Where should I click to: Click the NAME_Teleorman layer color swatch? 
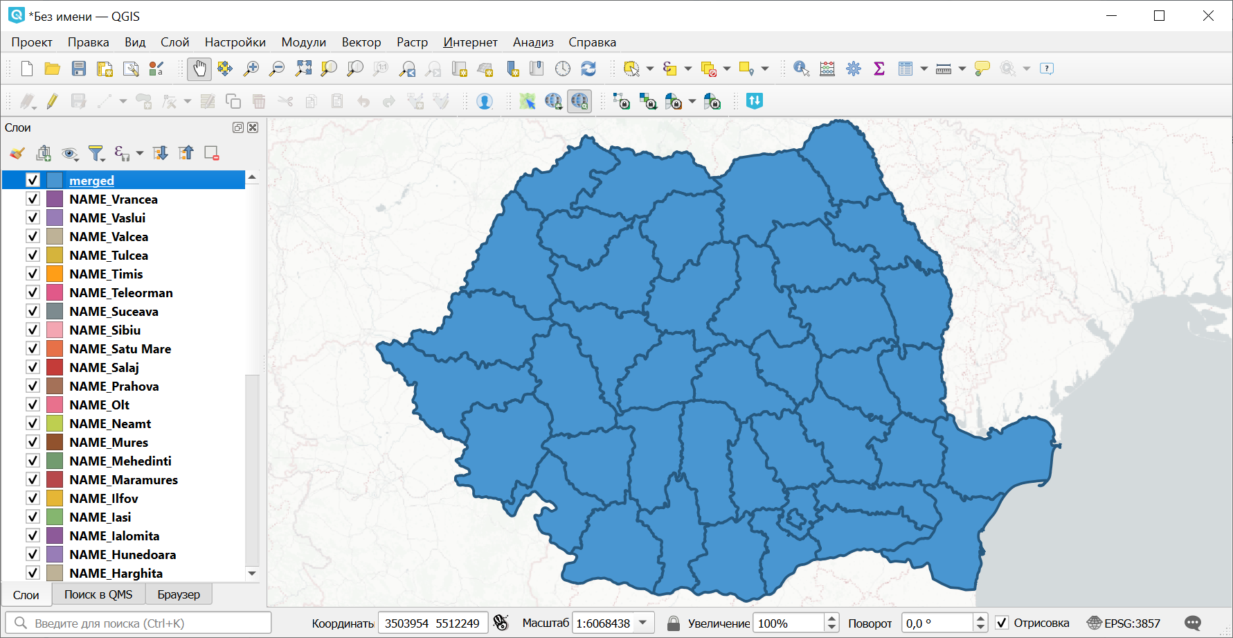tap(55, 292)
